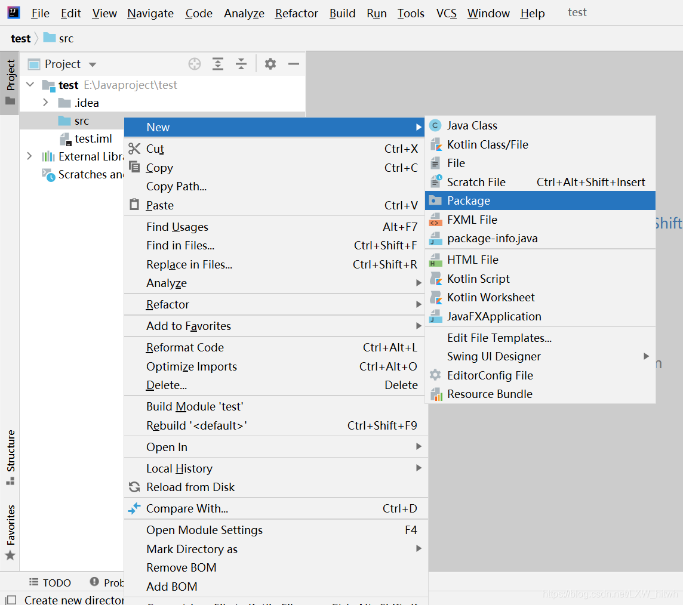
Task: Choose Edit File Templates...
Action: (540, 338)
